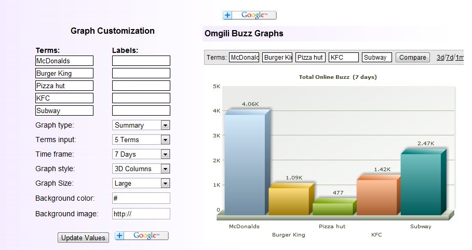Click the label field next to Pizza hut

141,86
